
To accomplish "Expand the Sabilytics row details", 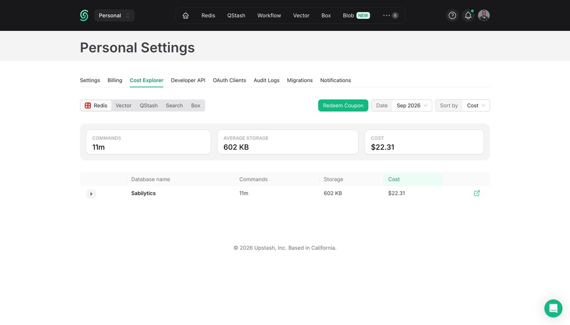I will [x=91, y=194].
